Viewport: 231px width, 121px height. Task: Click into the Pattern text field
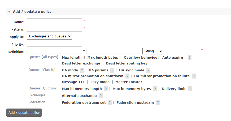click(54, 29)
